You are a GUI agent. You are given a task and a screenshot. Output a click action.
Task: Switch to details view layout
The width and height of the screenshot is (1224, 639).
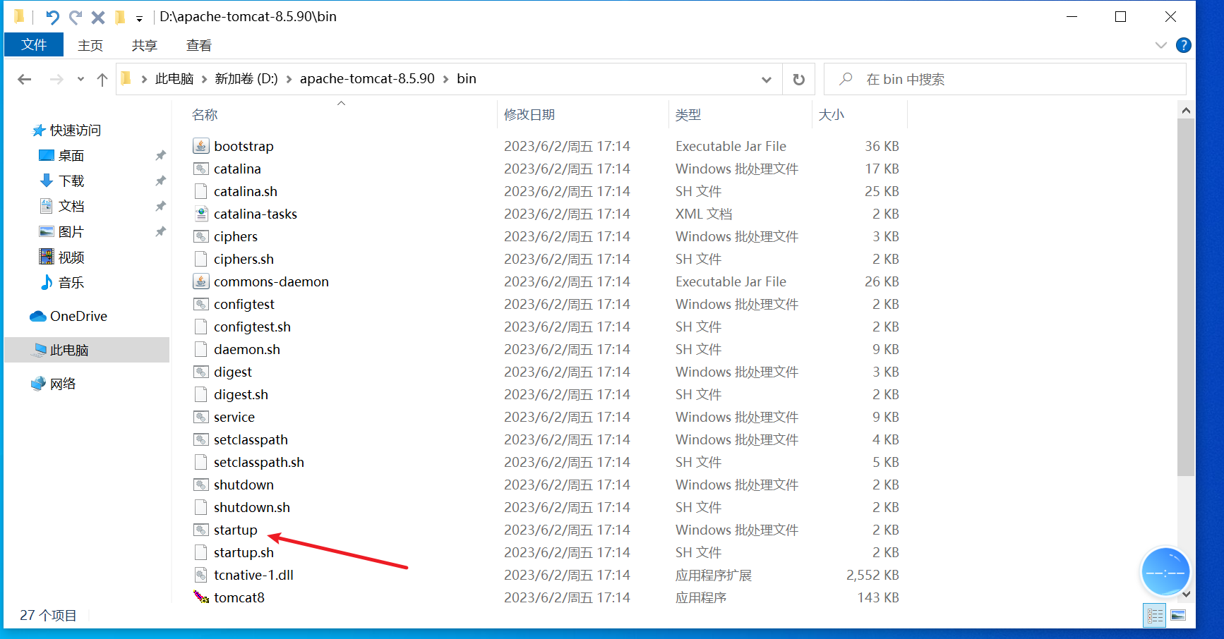(1155, 616)
